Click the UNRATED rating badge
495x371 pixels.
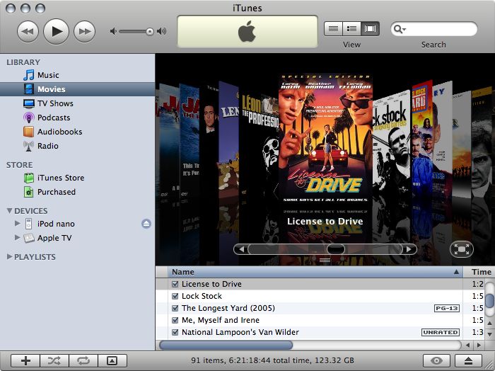441,333
